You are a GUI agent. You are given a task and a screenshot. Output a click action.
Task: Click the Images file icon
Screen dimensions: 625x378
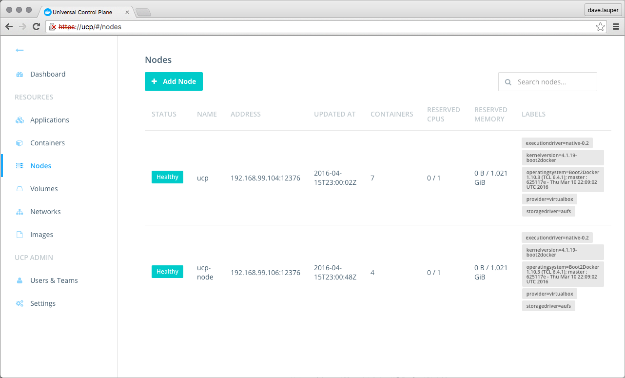tap(20, 235)
